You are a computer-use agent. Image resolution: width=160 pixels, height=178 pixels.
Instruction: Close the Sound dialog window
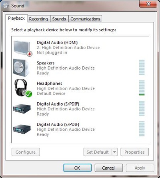tap(148, 4)
